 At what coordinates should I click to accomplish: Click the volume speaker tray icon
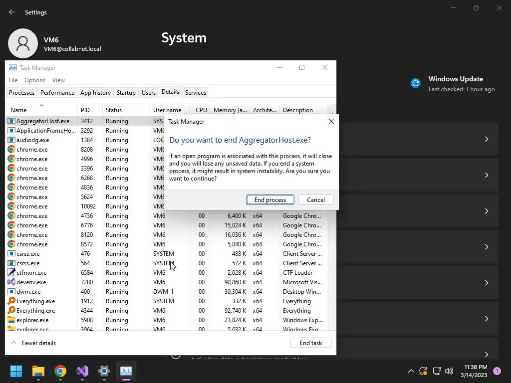(449, 371)
